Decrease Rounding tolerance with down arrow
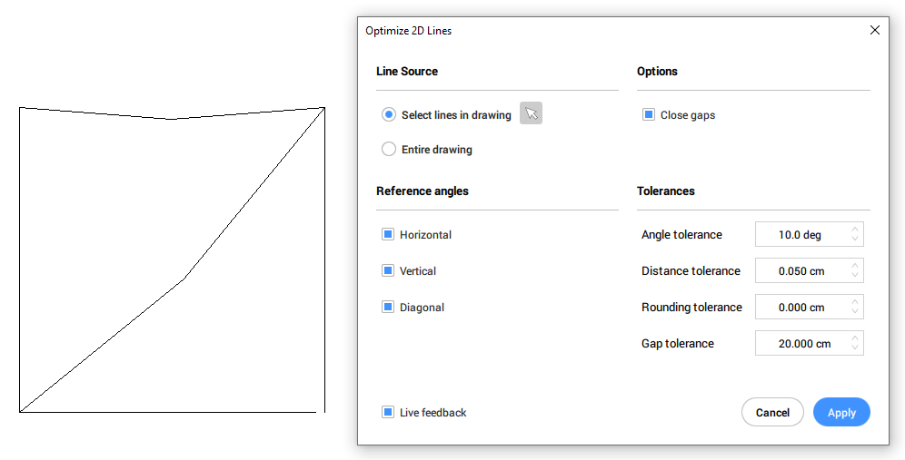 [x=855, y=312]
